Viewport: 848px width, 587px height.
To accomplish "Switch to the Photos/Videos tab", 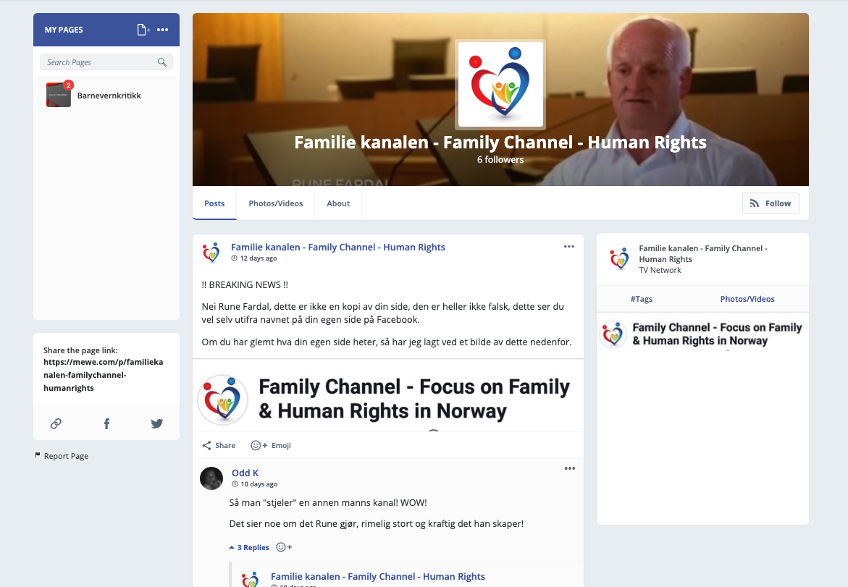I will [x=275, y=203].
